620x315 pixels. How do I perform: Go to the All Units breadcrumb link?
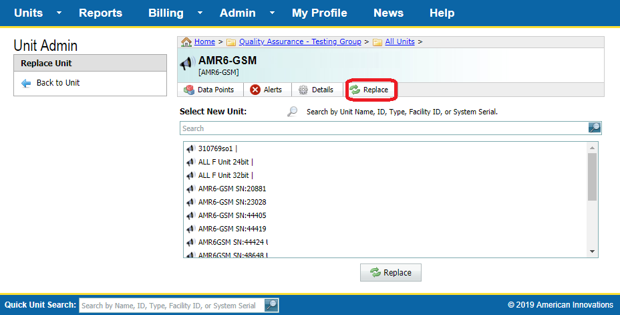pyautogui.click(x=400, y=41)
